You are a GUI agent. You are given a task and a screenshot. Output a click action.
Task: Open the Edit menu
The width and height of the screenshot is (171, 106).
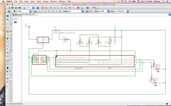tap(21, 1)
